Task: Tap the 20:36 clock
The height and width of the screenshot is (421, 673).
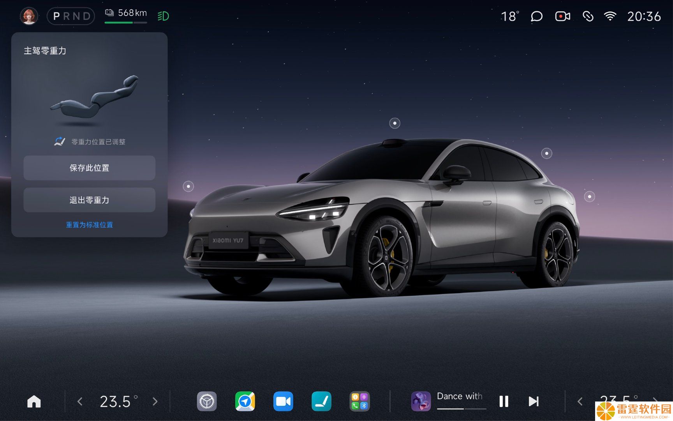Action: (644, 16)
